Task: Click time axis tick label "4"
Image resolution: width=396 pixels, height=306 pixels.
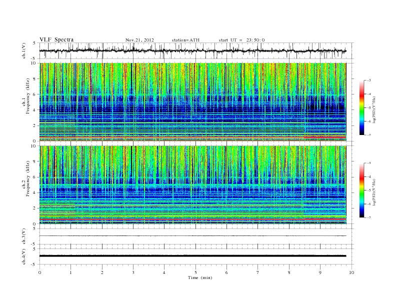Action: pos(164,272)
